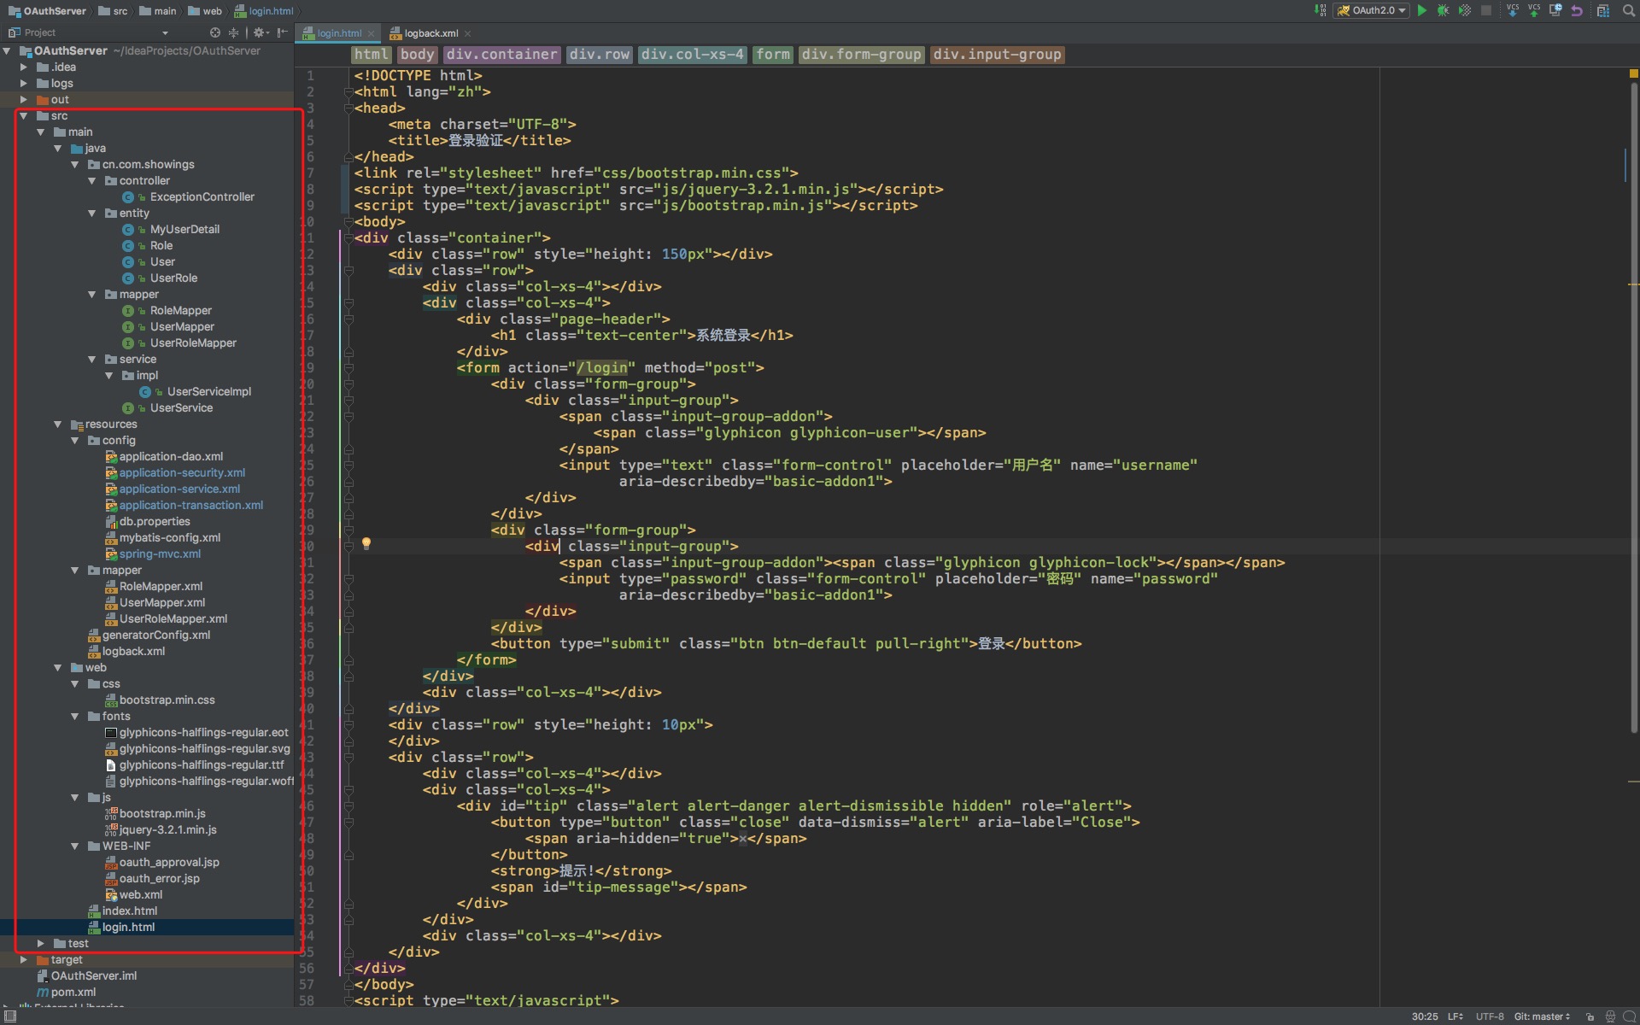Collapse the entity folder in tree
The image size is (1640, 1025).
point(92,214)
